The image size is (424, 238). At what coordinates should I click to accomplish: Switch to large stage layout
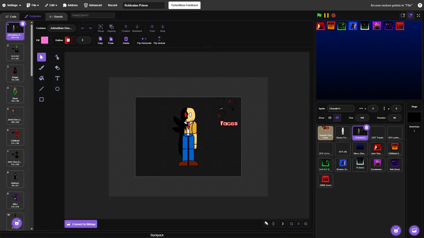(x=410, y=16)
